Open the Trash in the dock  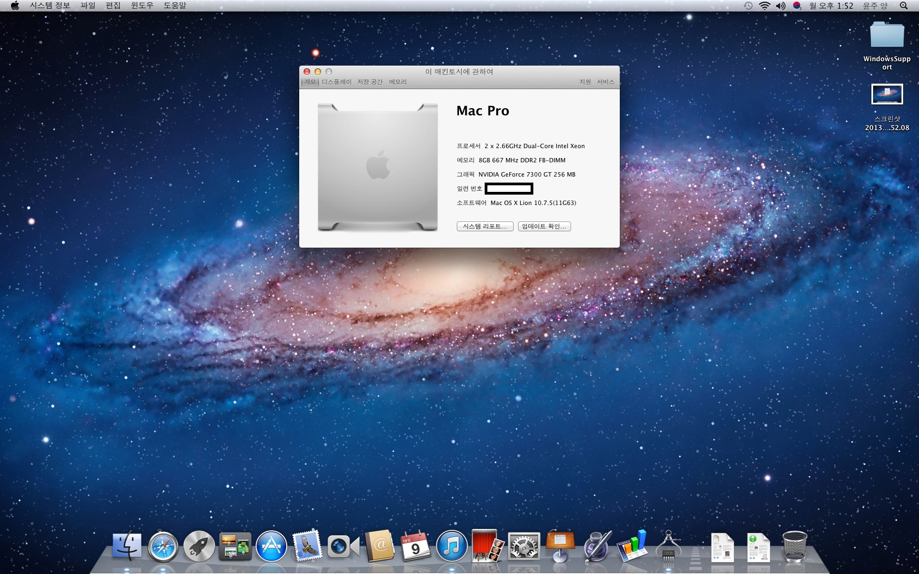(794, 547)
